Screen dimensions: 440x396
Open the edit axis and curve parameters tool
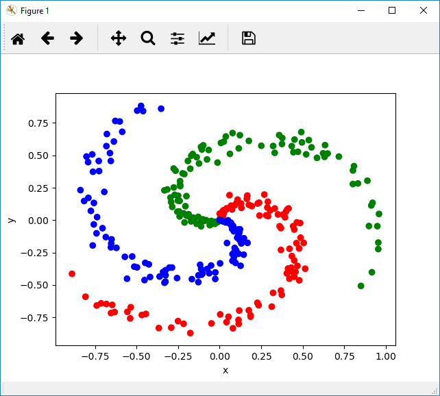coord(207,38)
